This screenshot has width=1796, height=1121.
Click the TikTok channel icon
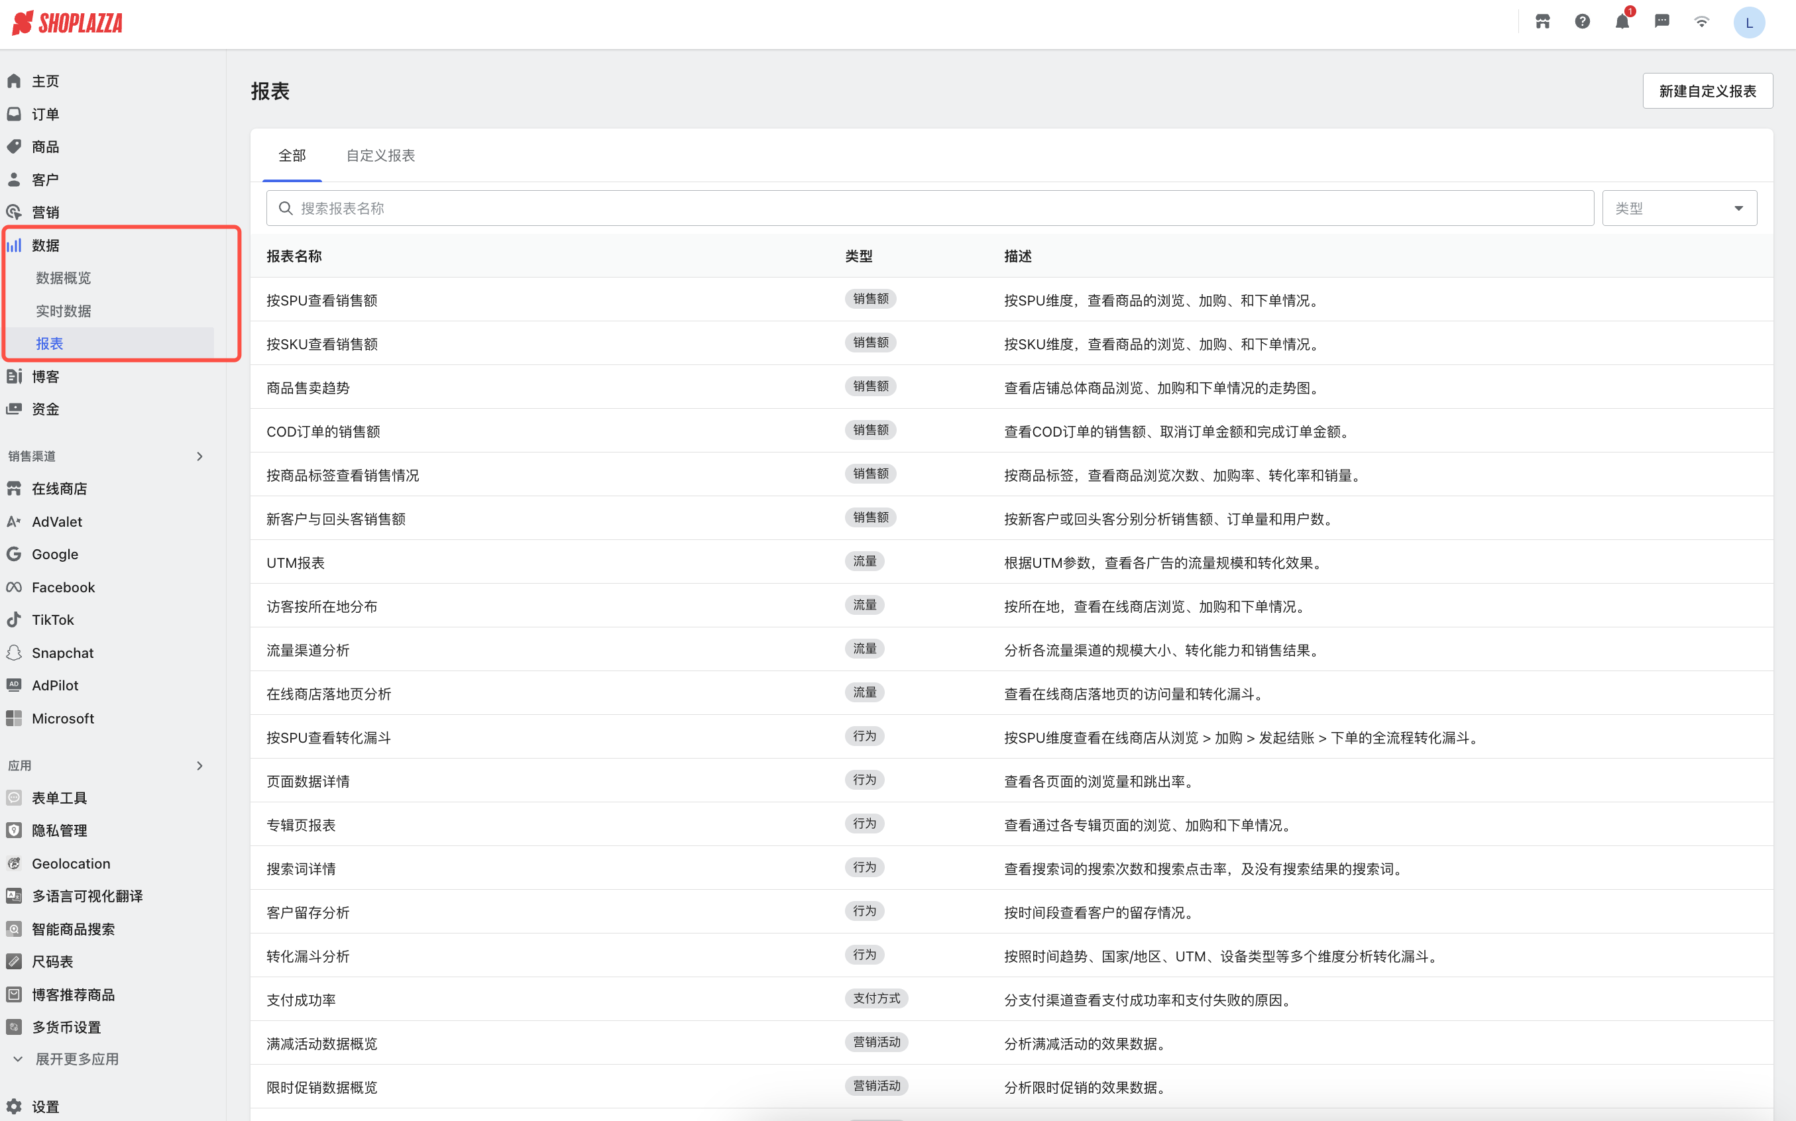click(x=14, y=620)
